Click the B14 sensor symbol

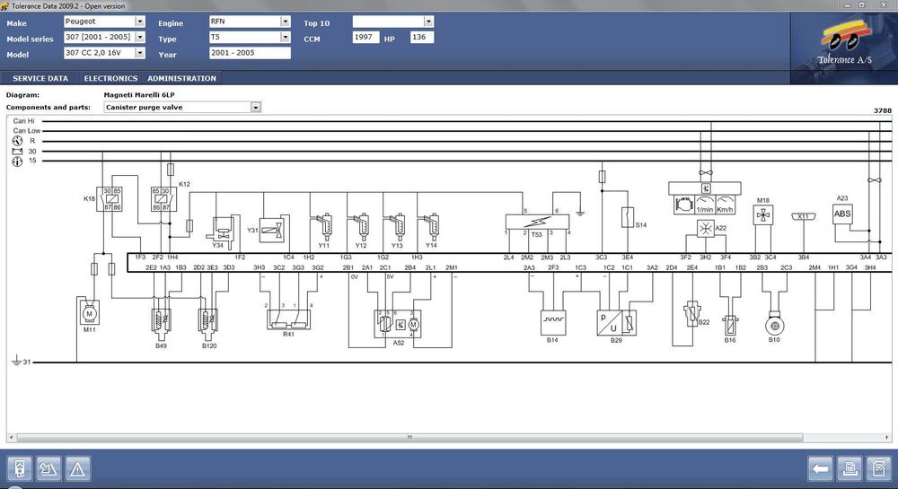click(x=553, y=323)
